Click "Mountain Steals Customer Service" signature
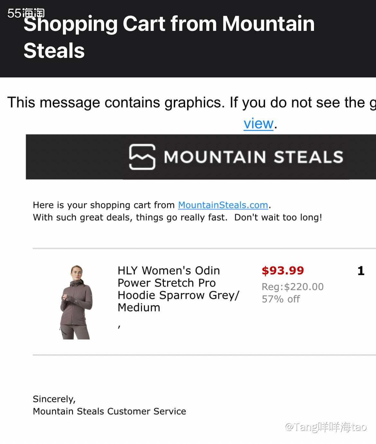The width and height of the screenshot is (376, 444). tap(109, 411)
